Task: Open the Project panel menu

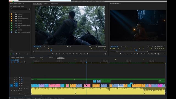Action: pos(23,4)
